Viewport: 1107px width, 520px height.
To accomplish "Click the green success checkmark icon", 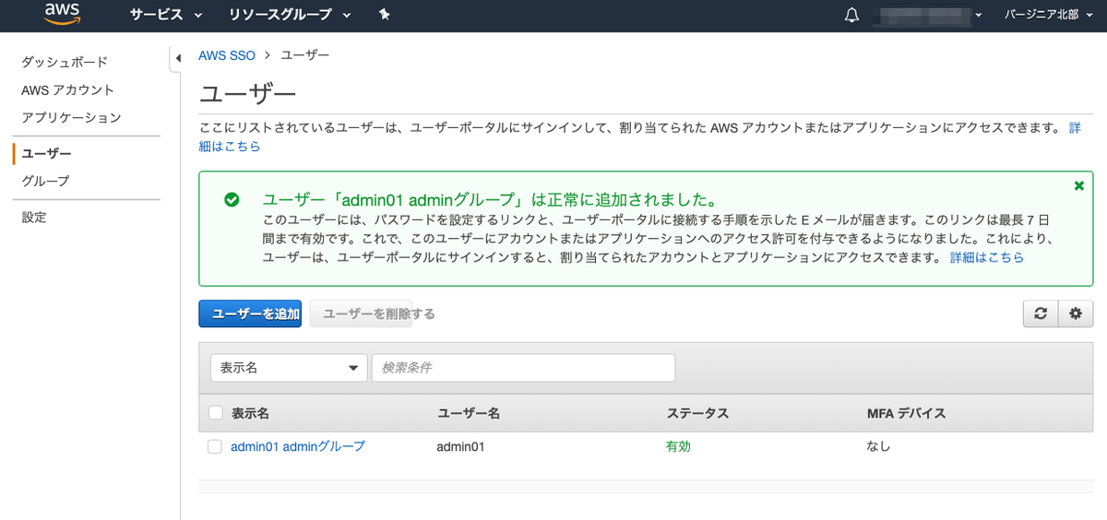I will pyautogui.click(x=232, y=199).
